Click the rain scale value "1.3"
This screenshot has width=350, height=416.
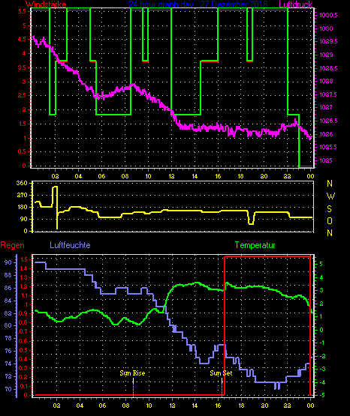tap(24, 277)
